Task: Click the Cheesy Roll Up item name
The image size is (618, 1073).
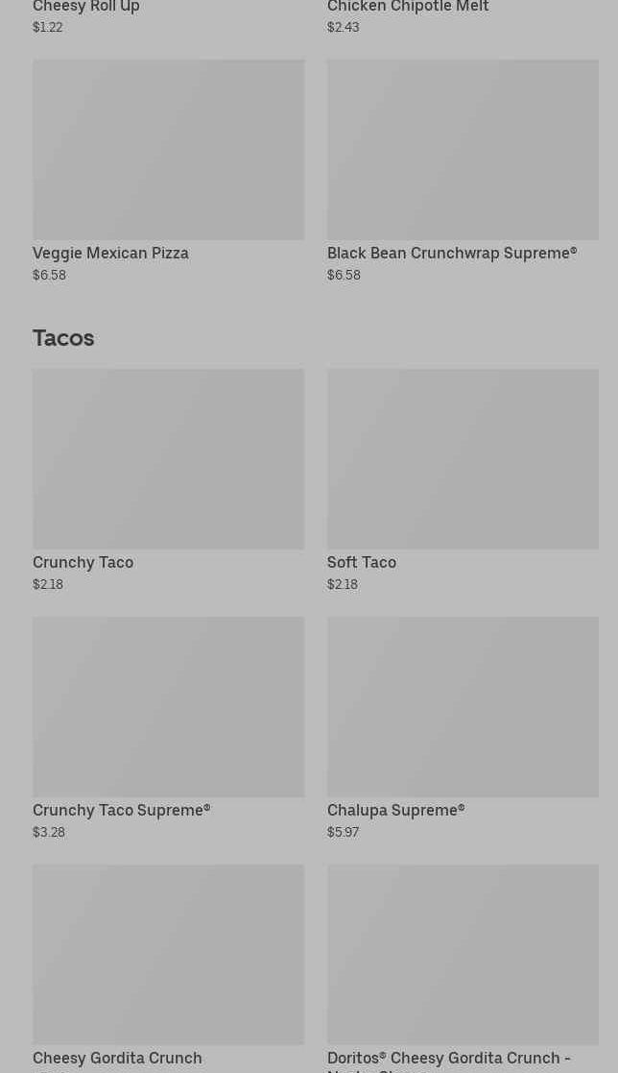Action: (86, 8)
